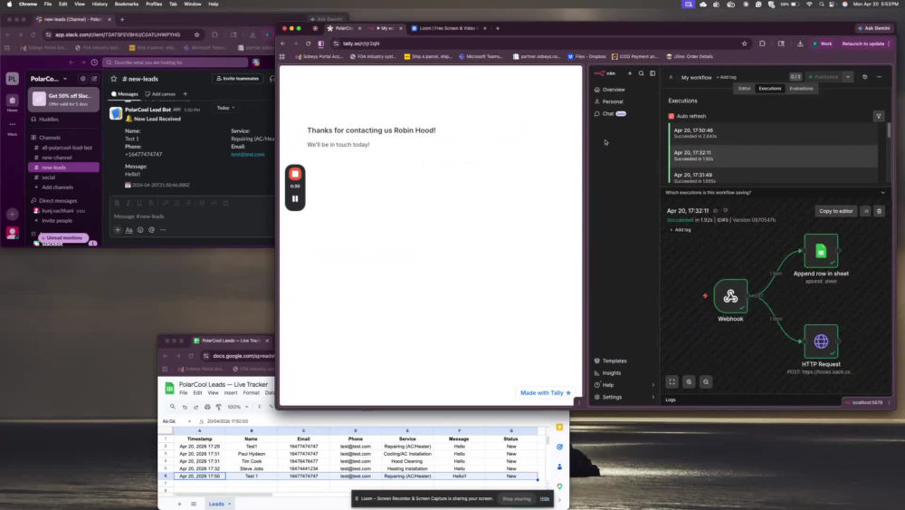Image resolution: width=905 pixels, height=510 pixels.
Task: Click Relaunch to update in Chrome
Action: [x=862, y=43]
